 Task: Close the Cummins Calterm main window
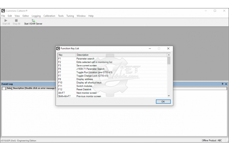(x=224, y=11)
